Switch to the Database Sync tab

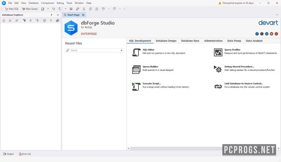point(190,41)
